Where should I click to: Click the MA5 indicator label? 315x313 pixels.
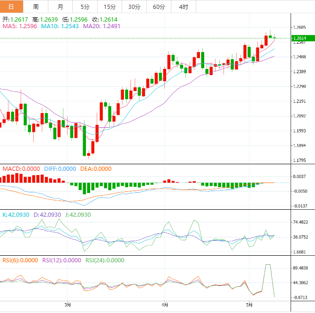(20, 26)
